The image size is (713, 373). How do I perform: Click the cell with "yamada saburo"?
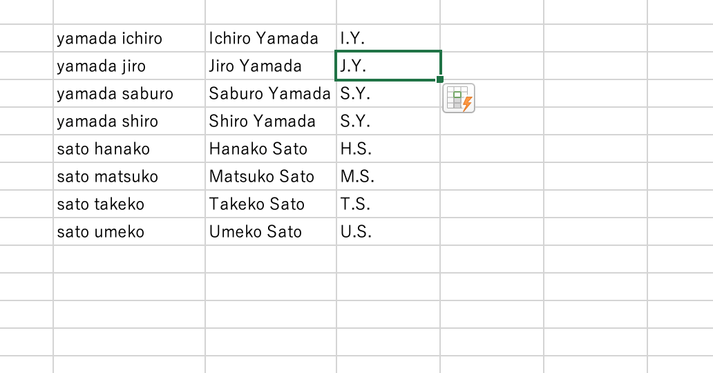tap(129, 94)
